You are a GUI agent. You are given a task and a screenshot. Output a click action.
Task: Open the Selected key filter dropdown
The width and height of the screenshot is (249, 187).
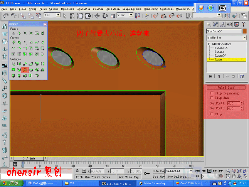click(x=191, y=171)
